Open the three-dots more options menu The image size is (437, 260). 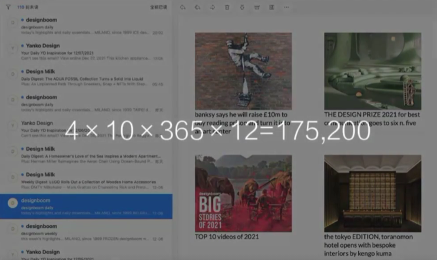[x=286, y=7]
